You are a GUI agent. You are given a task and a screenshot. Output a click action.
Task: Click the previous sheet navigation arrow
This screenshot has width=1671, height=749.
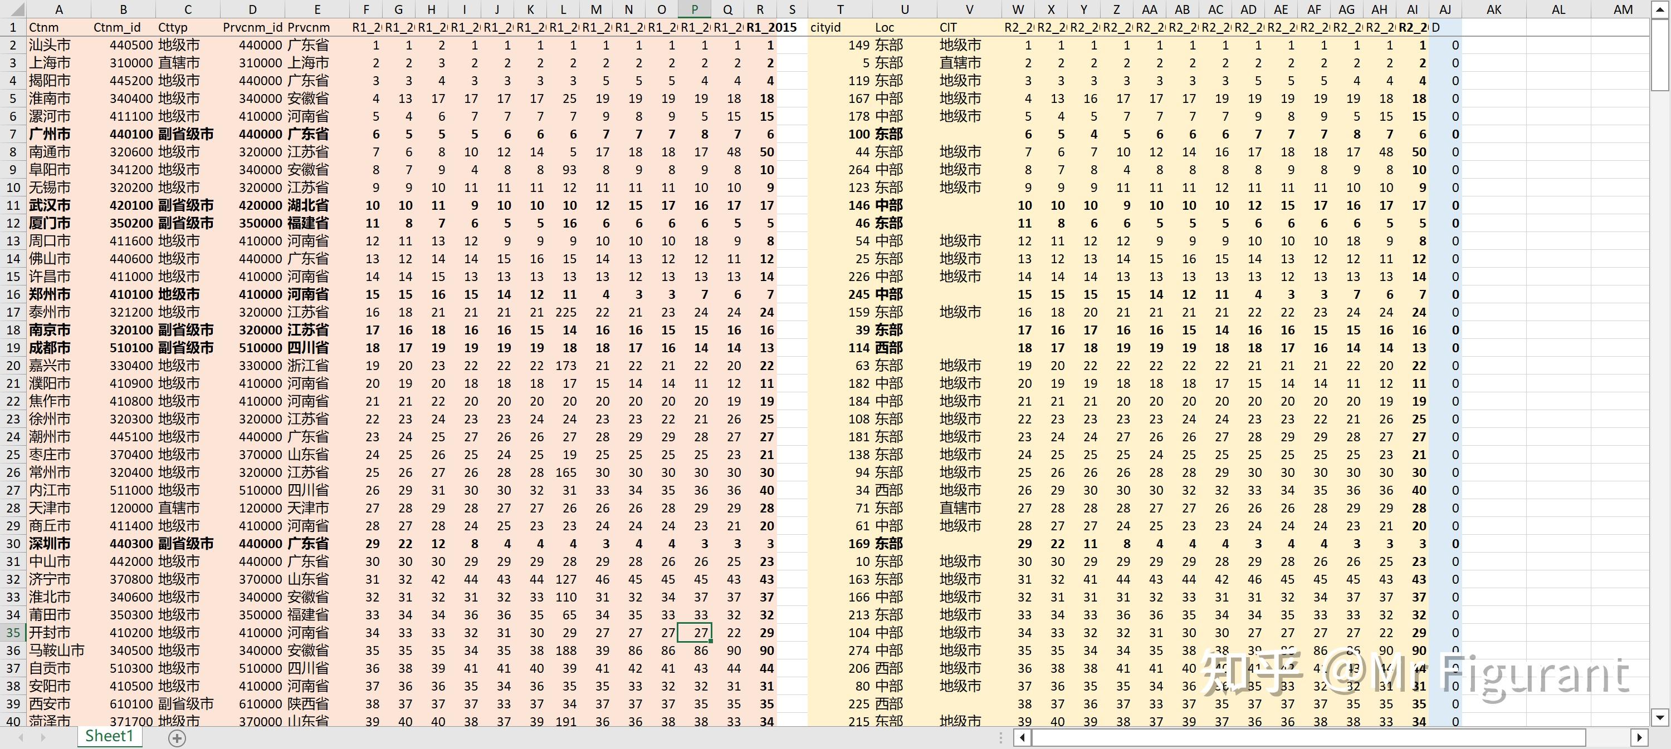point(21,737)
